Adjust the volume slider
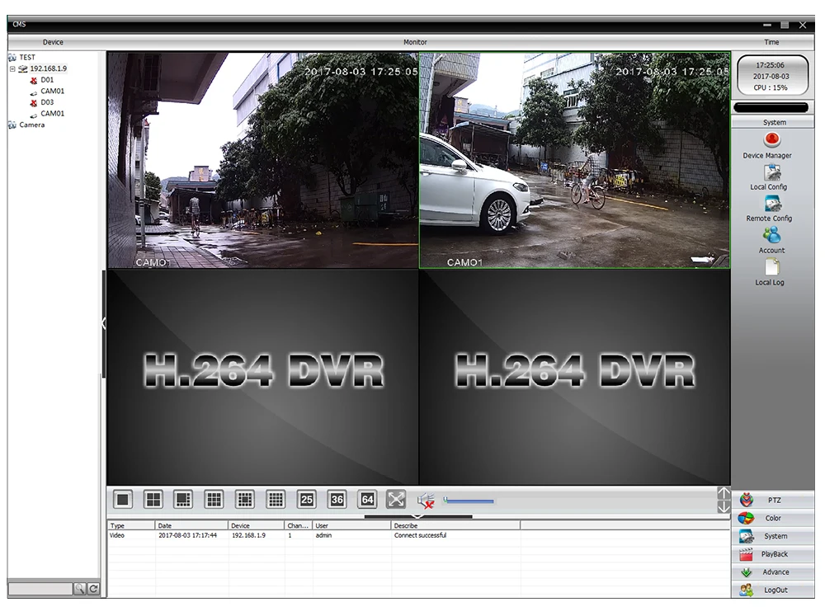 coord(469,501)
